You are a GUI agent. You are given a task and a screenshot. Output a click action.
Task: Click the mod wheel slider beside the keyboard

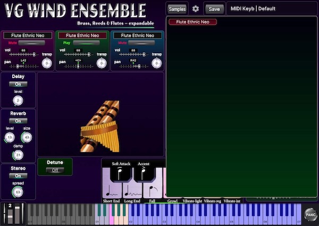click(x=18, y=214)
